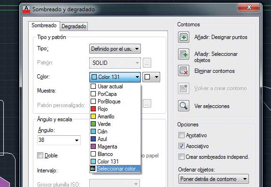Open the Grosor plumilla ISO dropdown
This screenshot has width=271, height=187.
(115, 184)
